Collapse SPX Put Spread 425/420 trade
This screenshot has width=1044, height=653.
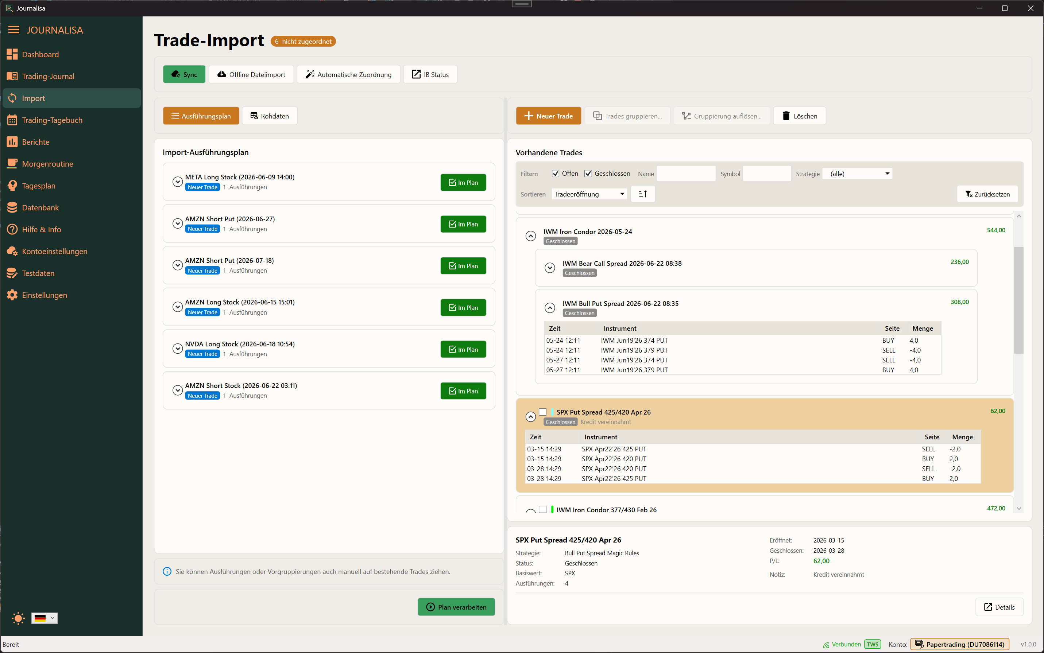pyautogui.click(x=531, y=417)
